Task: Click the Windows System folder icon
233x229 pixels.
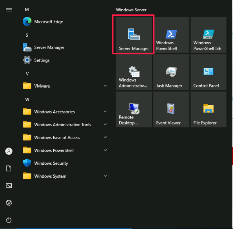Action: point(27,176)
